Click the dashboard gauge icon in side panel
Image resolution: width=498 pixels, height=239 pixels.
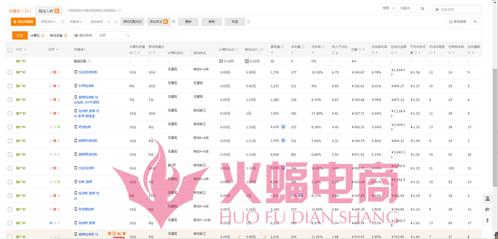click(x=487, y=209)
